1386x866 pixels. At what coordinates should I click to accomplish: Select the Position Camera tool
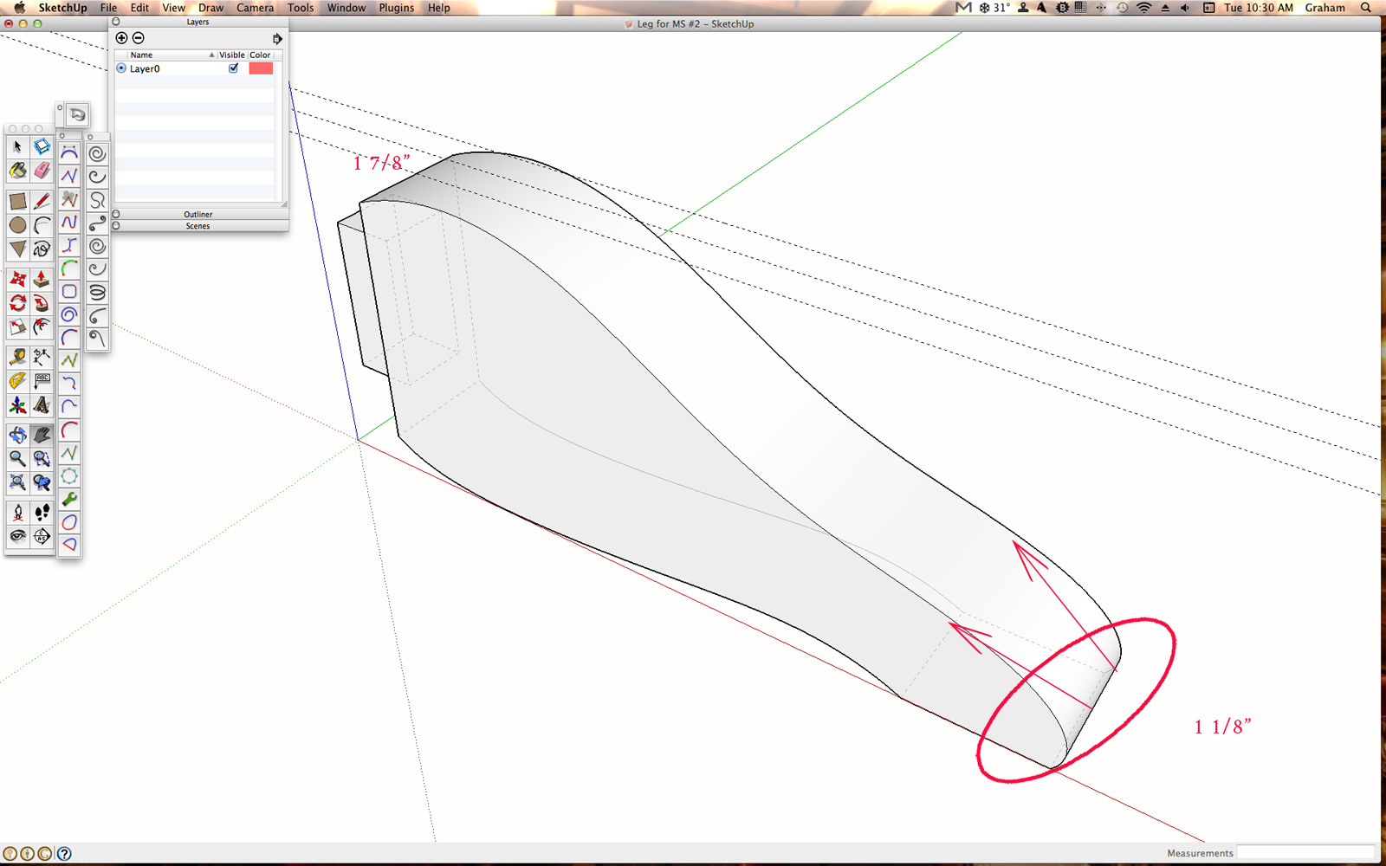[x=17, y=513]
